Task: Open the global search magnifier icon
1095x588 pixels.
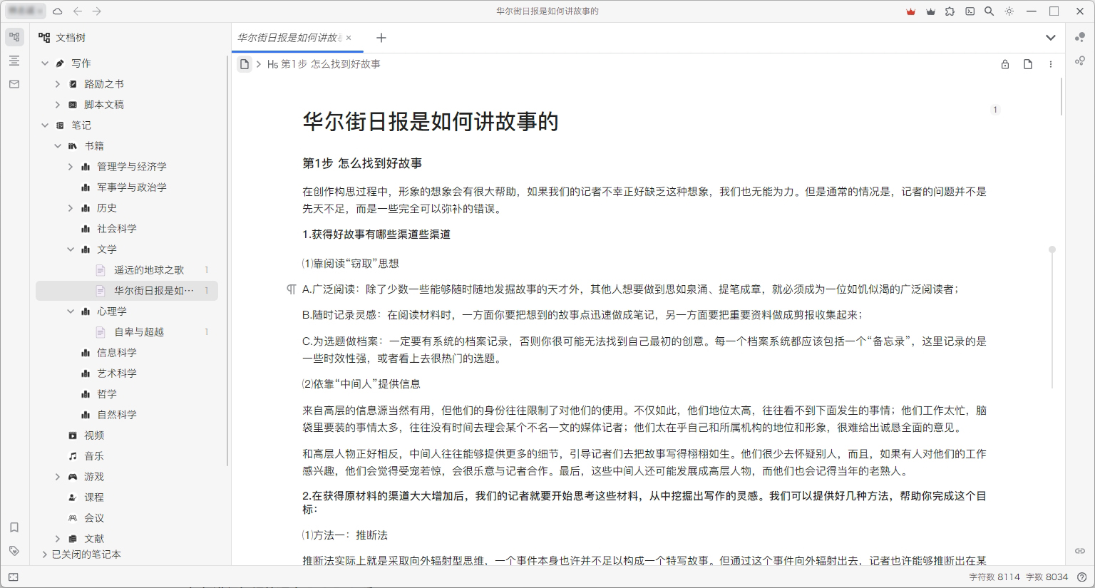Action: coord(989,11)
